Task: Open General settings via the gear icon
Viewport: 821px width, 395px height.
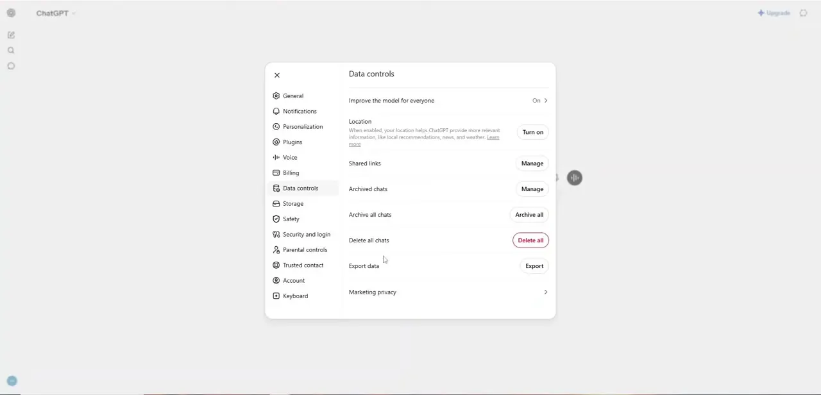Action: tap(276, 96)
